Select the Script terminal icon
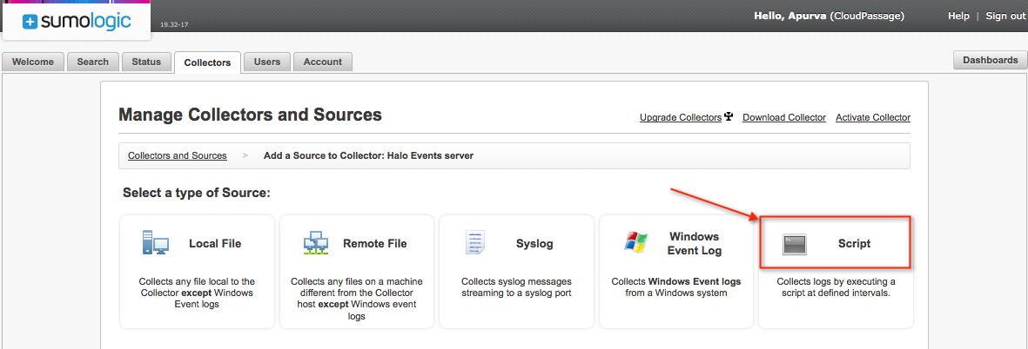The image size is (1028, 349). point(795,245)
